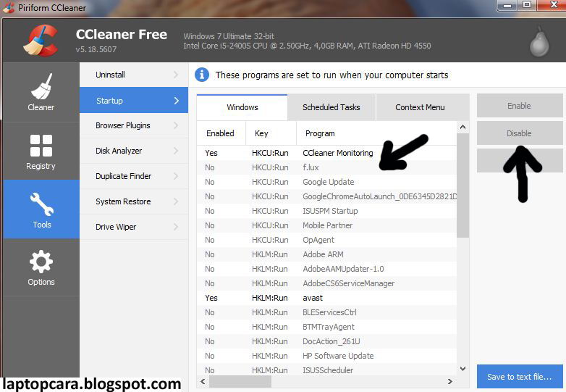Screen dimensions: 566x392
Task: Open Duplicate Finder tool
Action: 134,176
